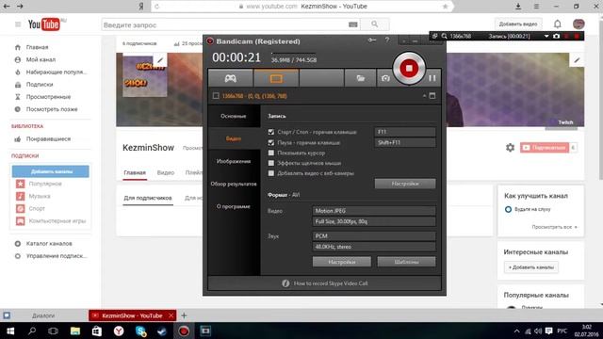Click PCM audio codec field
The width and height of the screenshot is (603, 339).
[374, 236]
